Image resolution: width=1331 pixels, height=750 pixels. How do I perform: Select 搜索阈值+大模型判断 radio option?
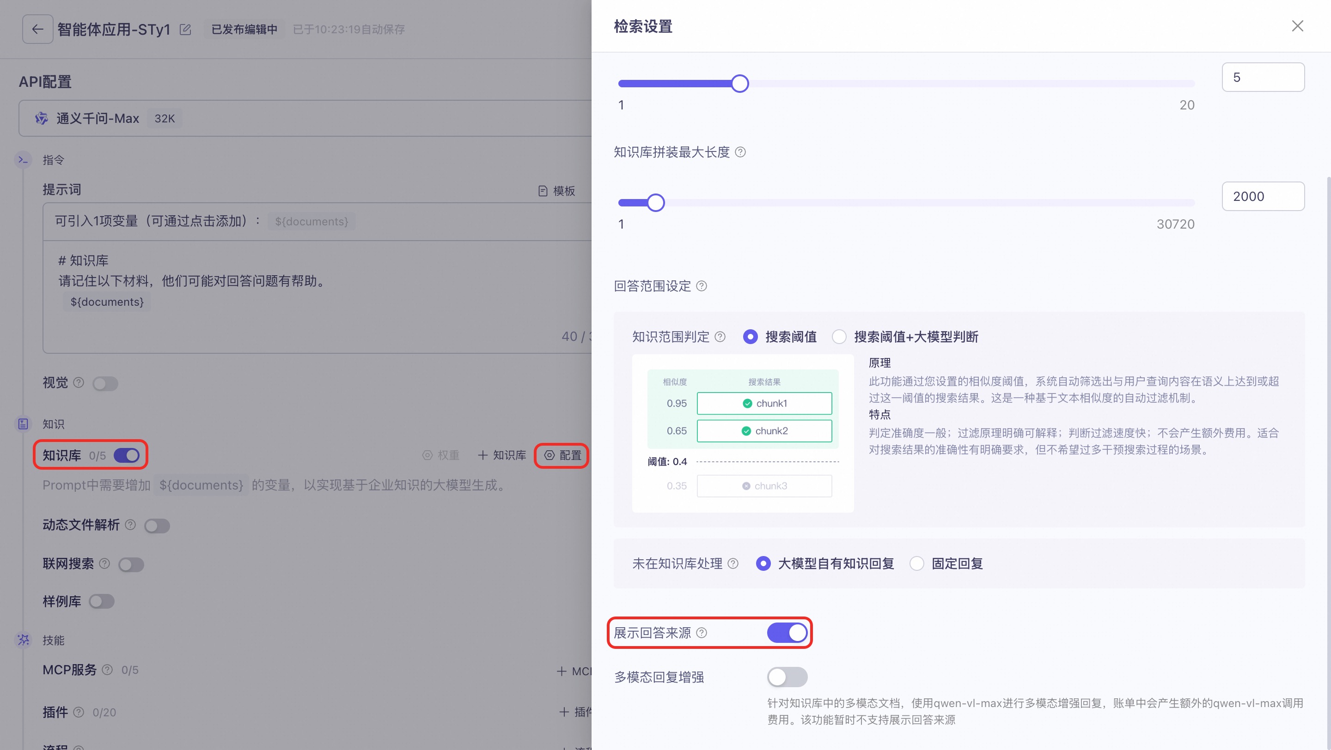[839, 337]
